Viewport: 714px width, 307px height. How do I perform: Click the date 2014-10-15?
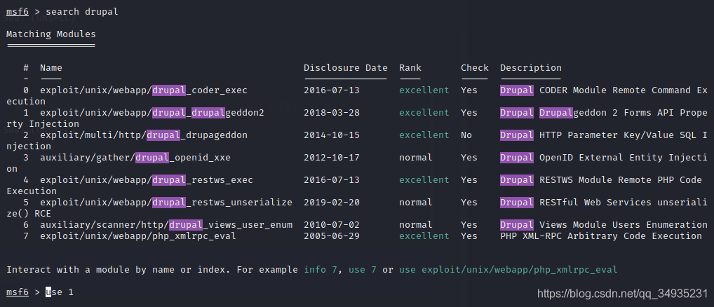point(332,135)
